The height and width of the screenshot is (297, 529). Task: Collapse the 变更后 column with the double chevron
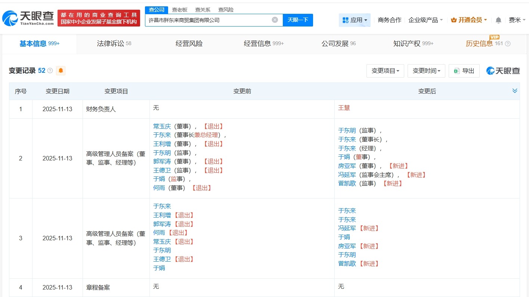click(x=515, y=90)
